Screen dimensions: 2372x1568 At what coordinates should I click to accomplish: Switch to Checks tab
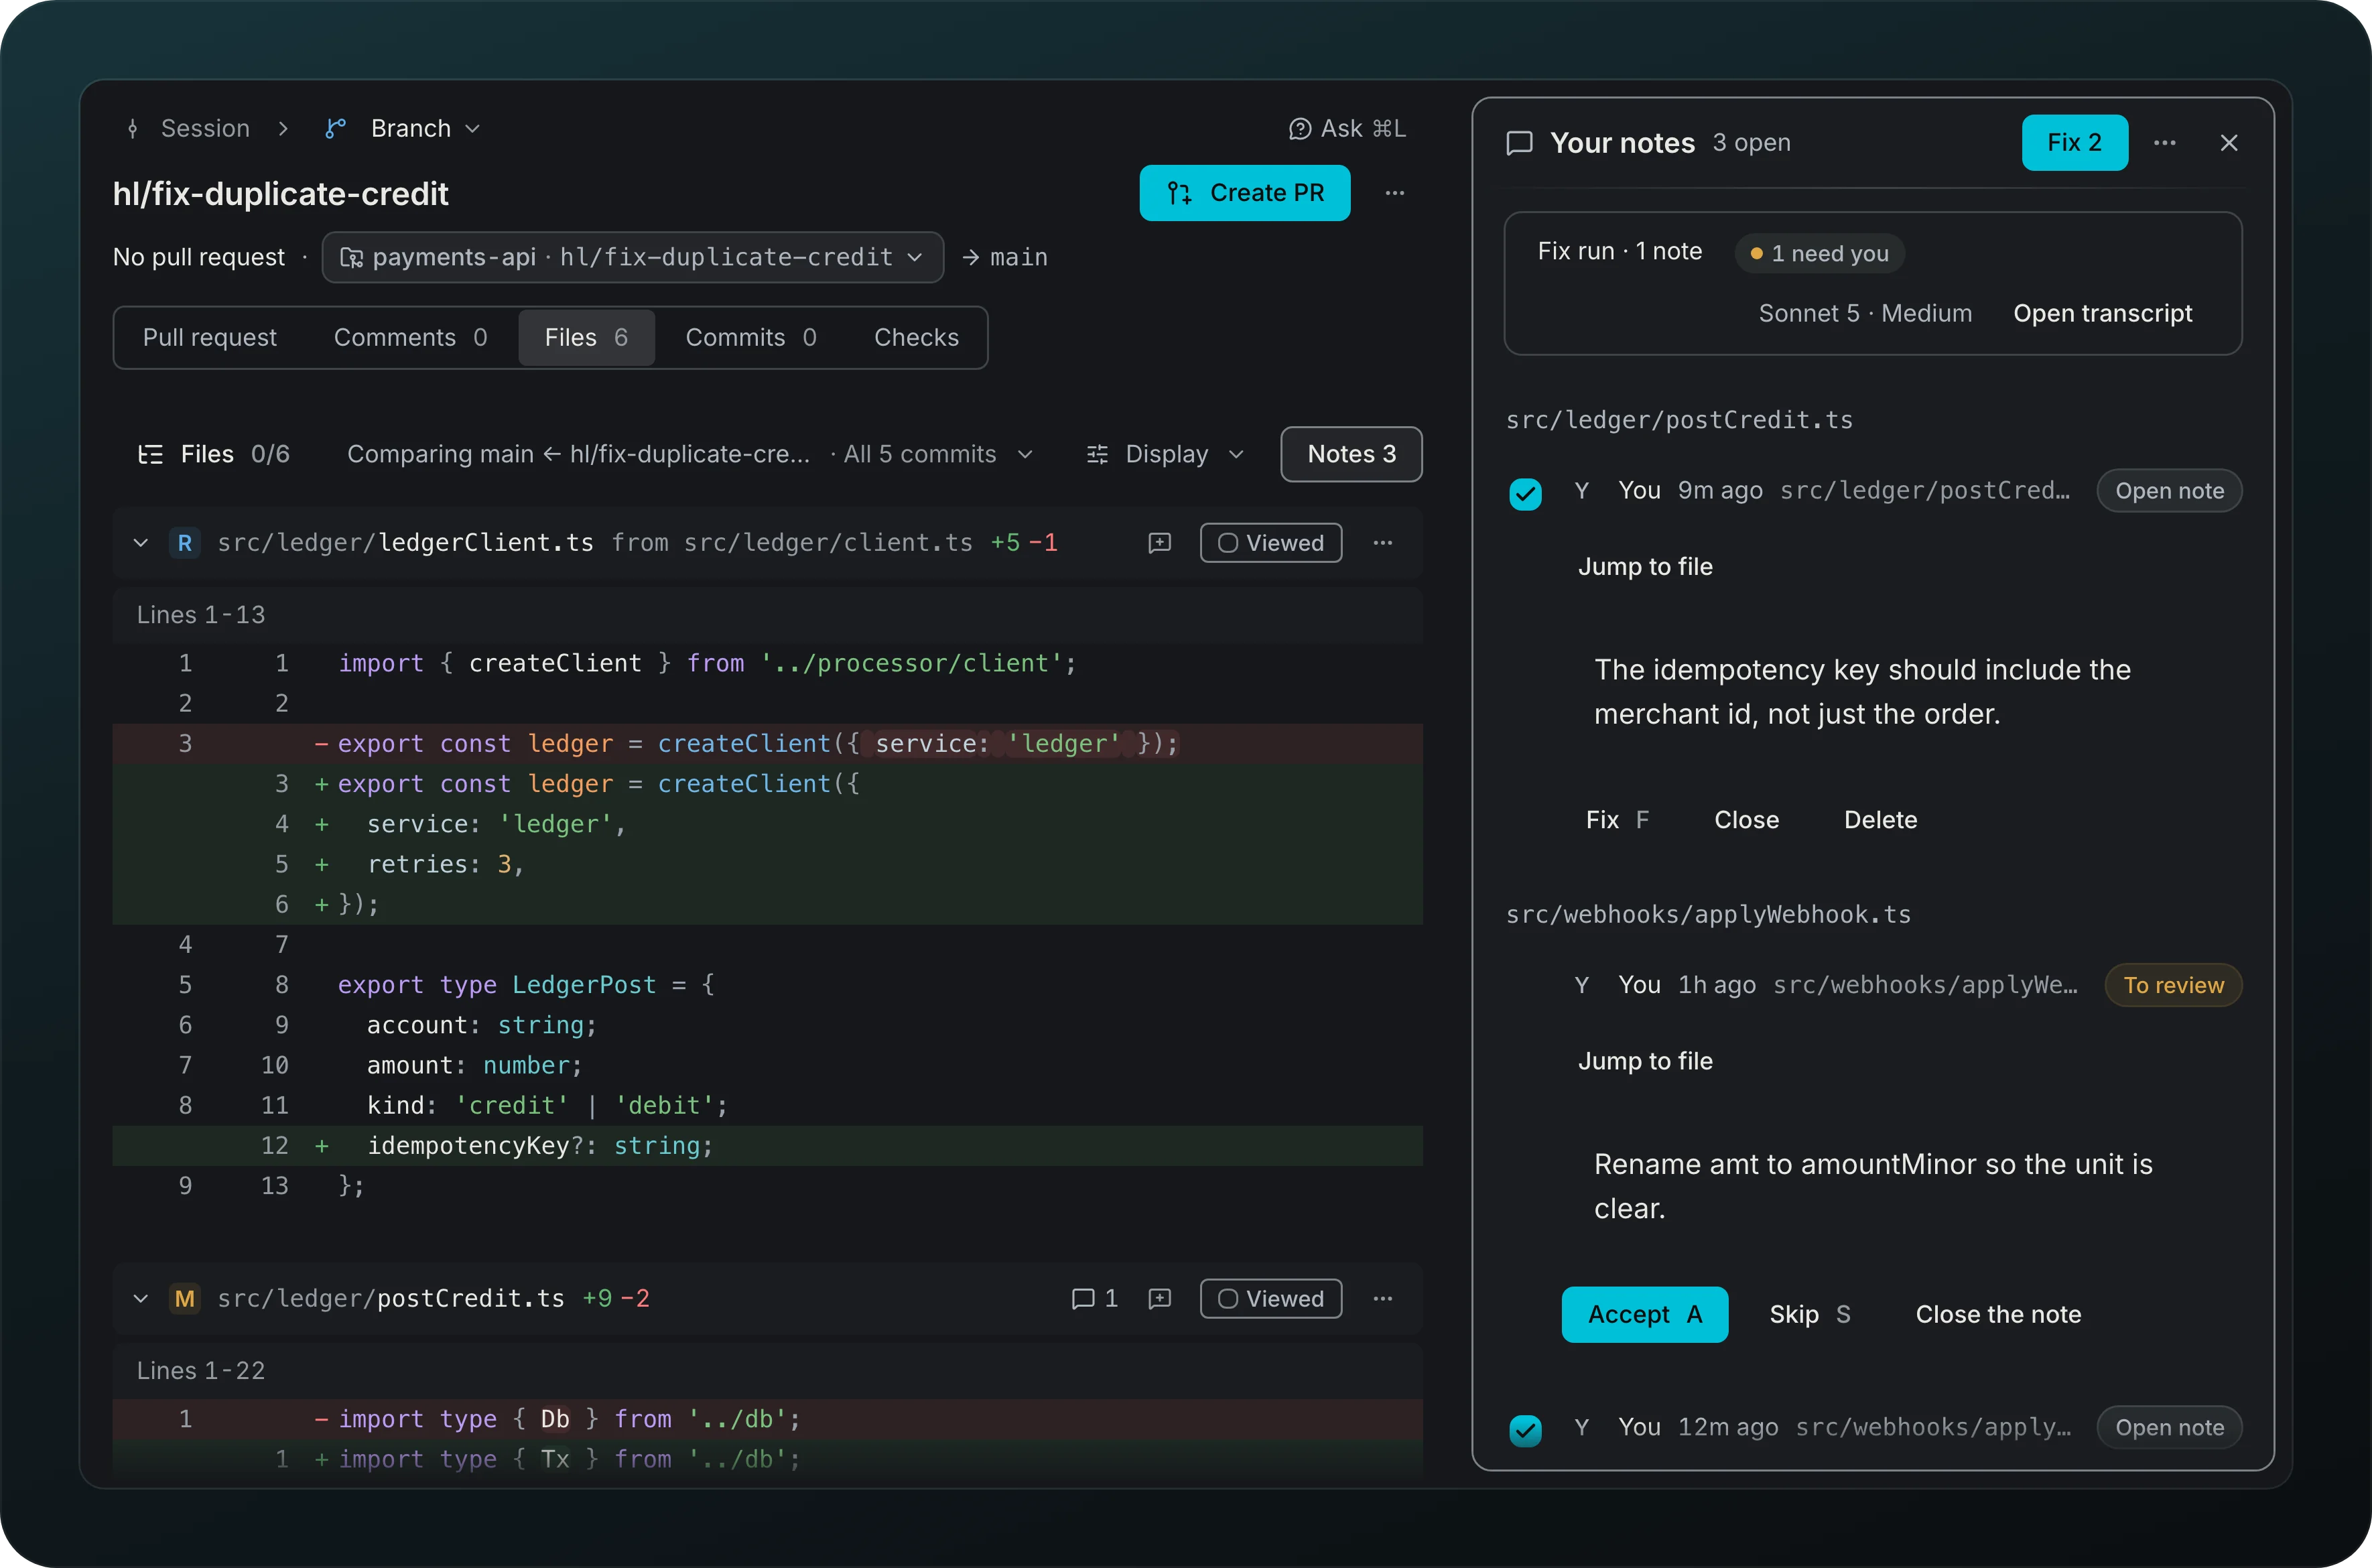click(x=917, y=338)
